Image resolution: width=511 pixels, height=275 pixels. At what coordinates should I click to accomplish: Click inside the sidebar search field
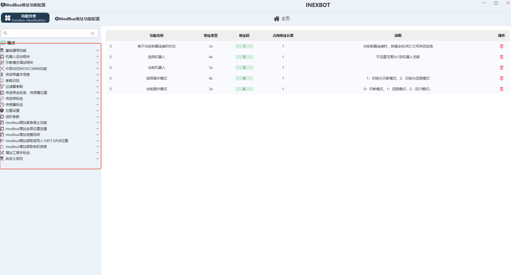tap(48, 33)
